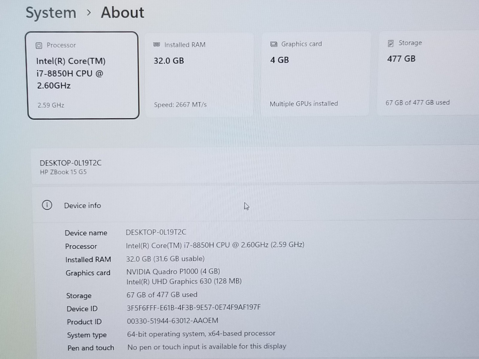
Task: Click 67 GB of 477 GB used row value
Action: point(162,295)
